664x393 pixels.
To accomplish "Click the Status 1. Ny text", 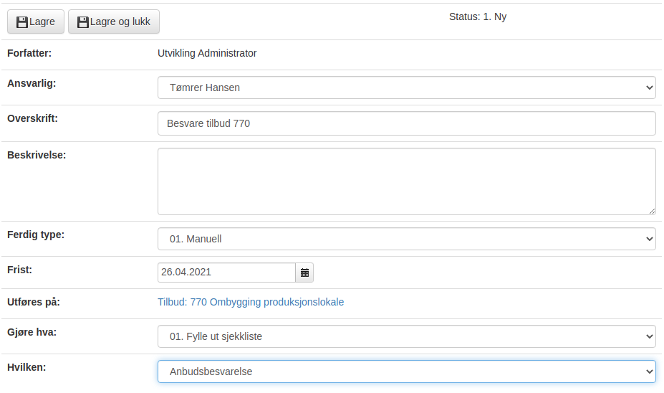I will [478, 17].
